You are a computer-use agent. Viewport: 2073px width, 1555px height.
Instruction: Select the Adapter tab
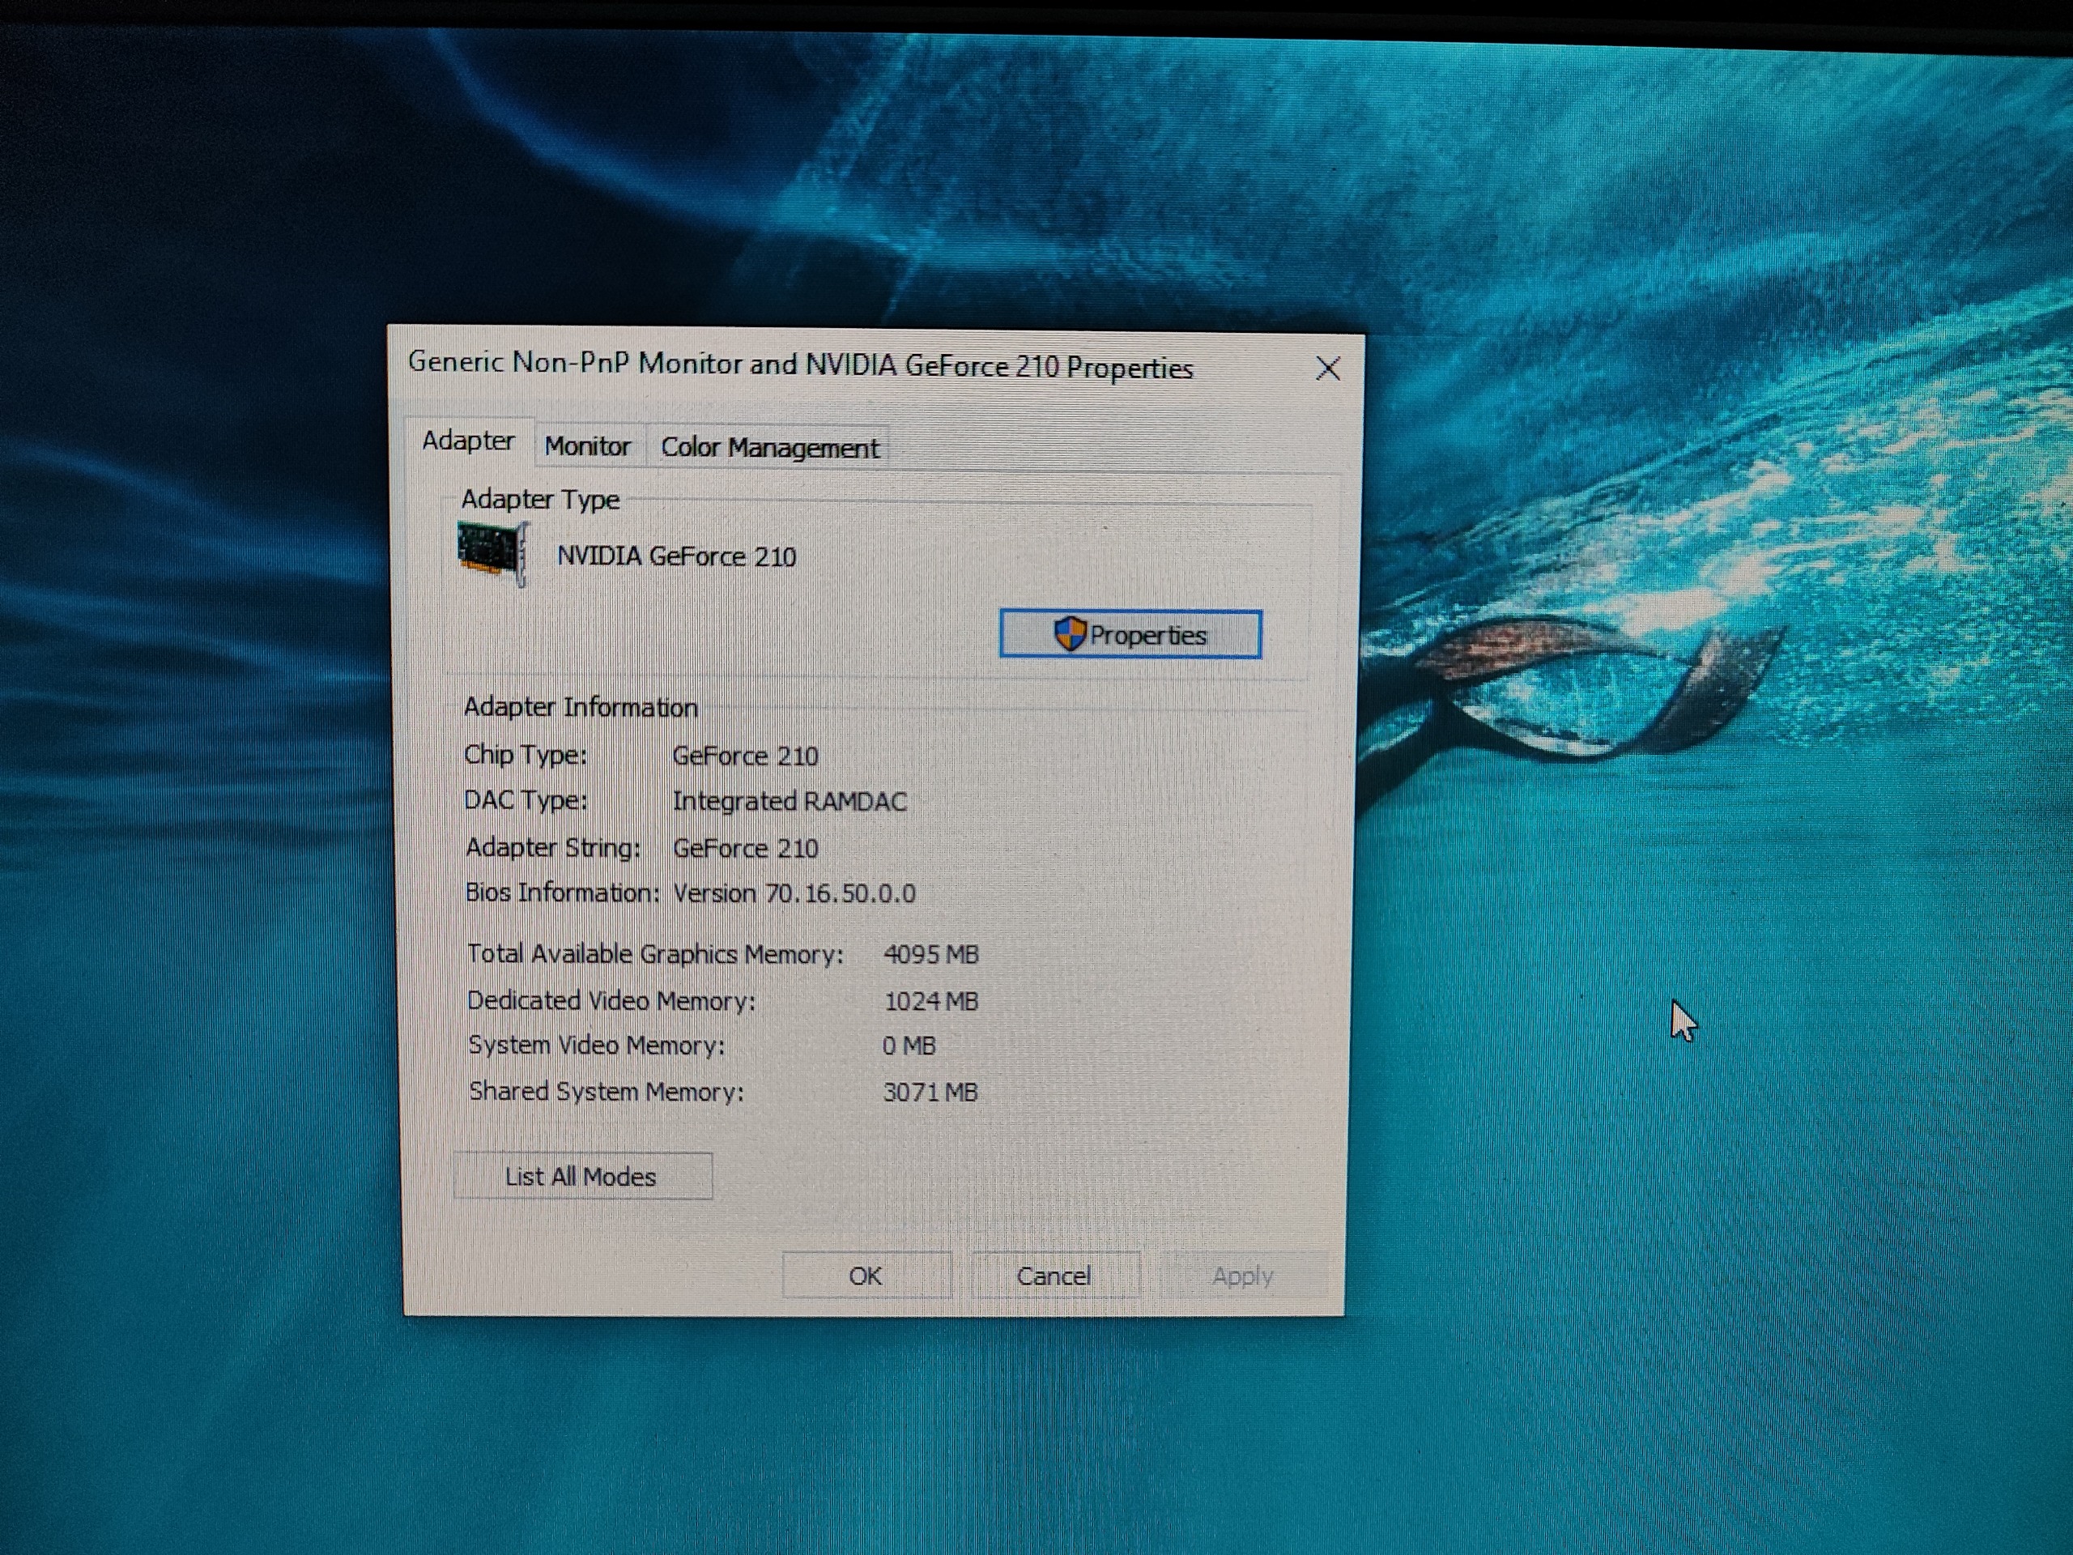(x=468, y=441)
